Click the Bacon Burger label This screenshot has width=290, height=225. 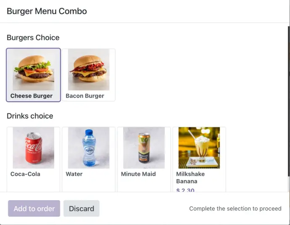[x=85, y=96]
